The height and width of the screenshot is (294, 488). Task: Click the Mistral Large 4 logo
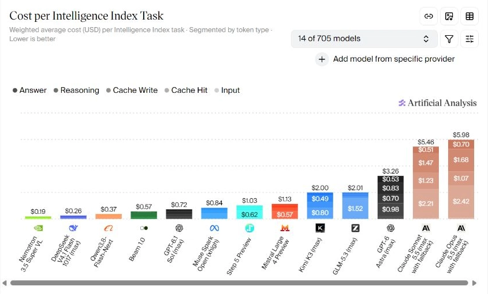285,228
